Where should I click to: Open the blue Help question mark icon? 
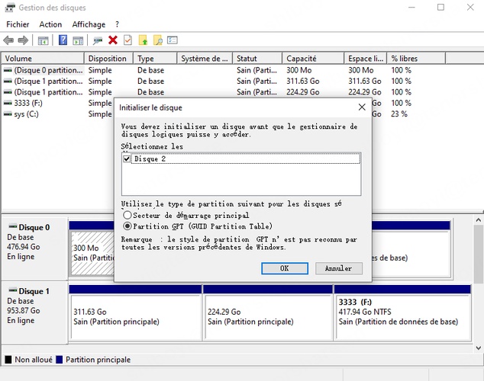click(x=63, y=40)
